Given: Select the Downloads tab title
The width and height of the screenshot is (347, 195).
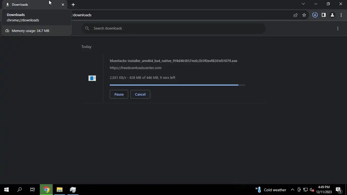Looking at the screenshot, I should (20, 5).
